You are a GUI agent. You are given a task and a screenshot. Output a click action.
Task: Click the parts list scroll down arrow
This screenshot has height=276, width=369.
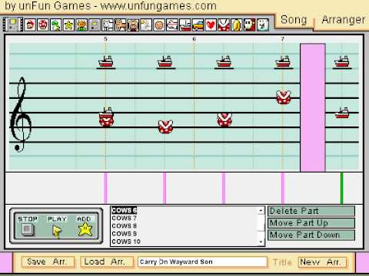pyautogui.click(x=261, y=242)
